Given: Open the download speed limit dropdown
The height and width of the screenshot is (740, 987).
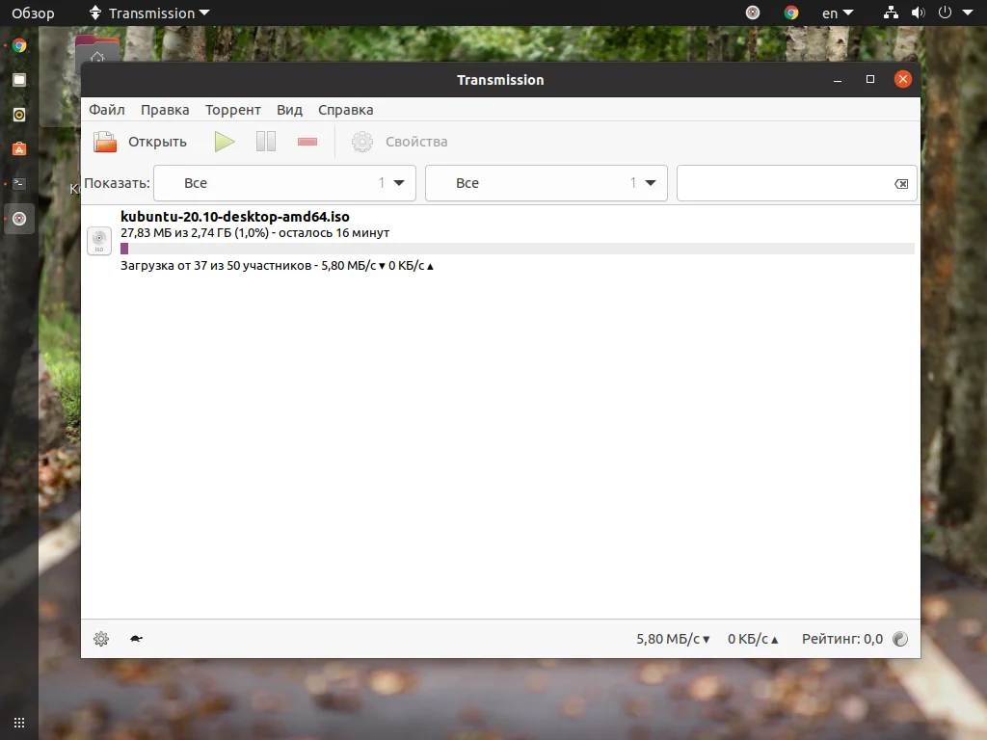Looking at the screenshot, I should tap(673, 638).
